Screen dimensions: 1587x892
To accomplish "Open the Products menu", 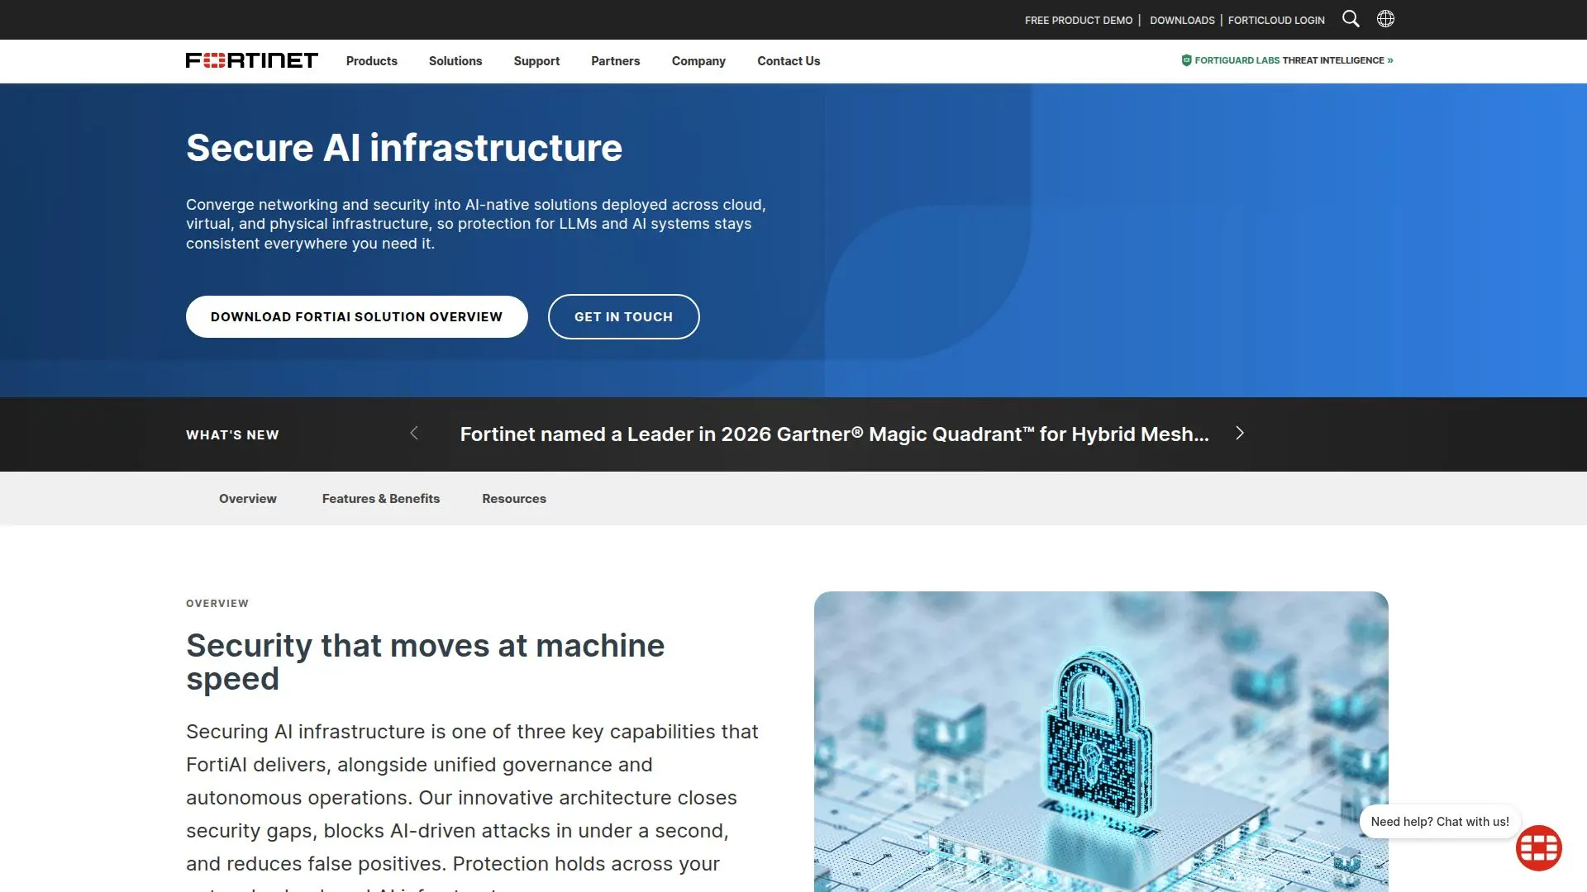I will (x=372, y=61).
